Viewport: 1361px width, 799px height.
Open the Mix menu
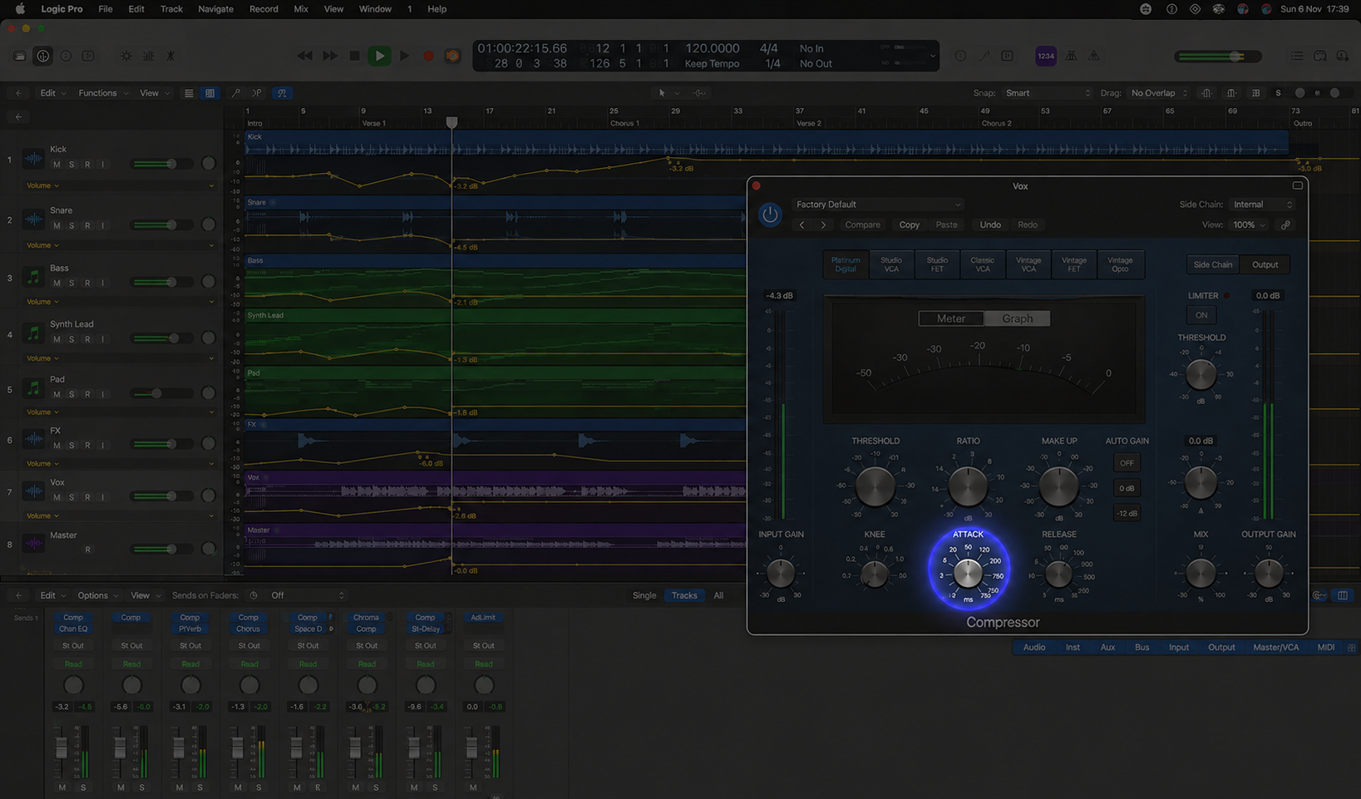click(301, 9)
